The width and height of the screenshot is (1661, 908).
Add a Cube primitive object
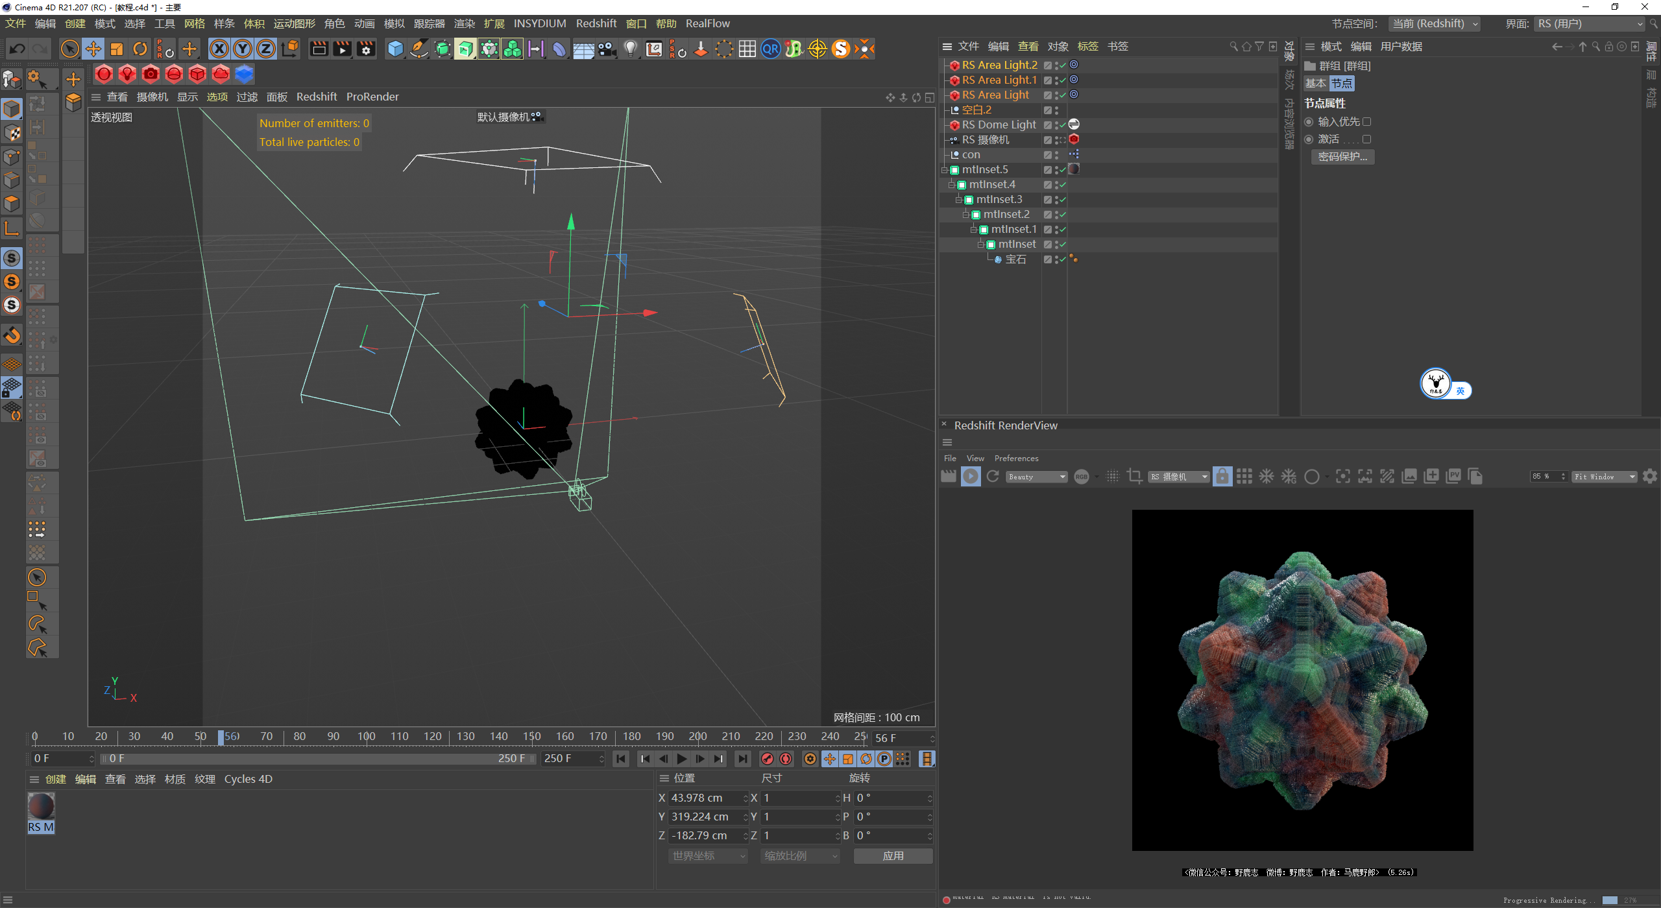click(x=395, y=49)
